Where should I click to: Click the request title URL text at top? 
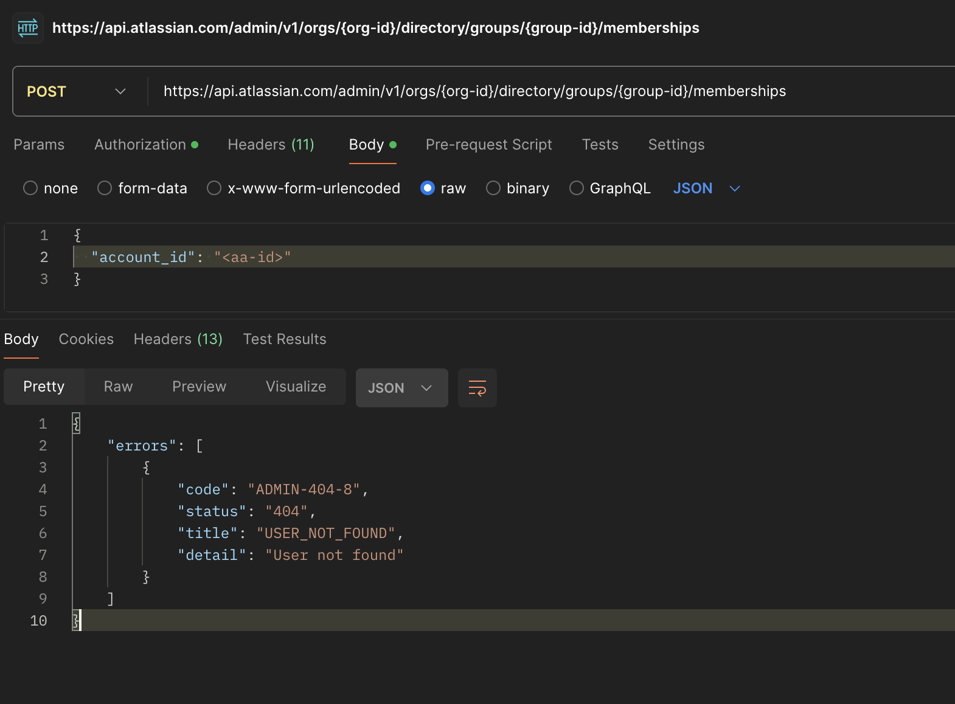376,28
